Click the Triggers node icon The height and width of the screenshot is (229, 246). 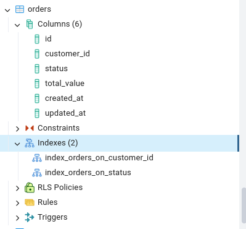[30, 217]
